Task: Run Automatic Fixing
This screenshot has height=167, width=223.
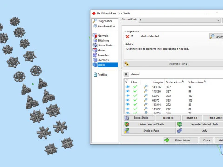Action: pyautogui.click(x=173, y=64)
